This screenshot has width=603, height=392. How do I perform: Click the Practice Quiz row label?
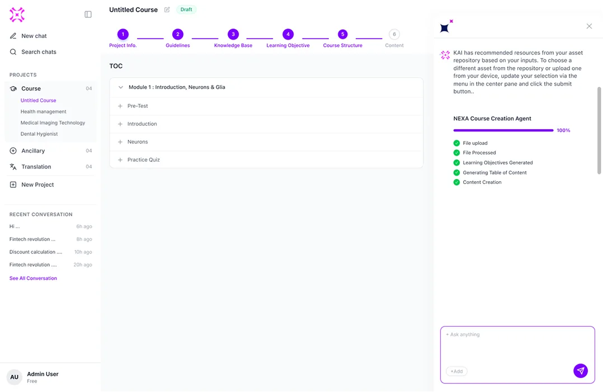143,160
